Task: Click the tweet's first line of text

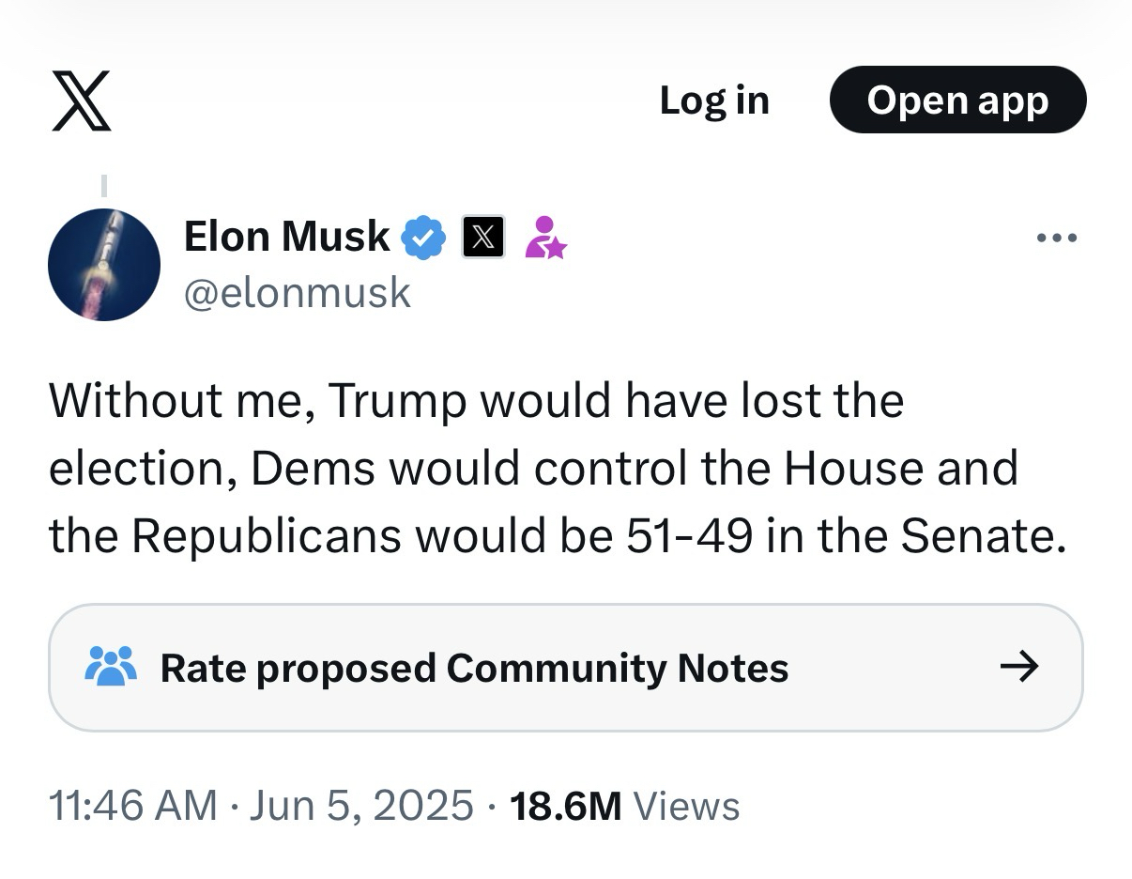Action: 476,400
